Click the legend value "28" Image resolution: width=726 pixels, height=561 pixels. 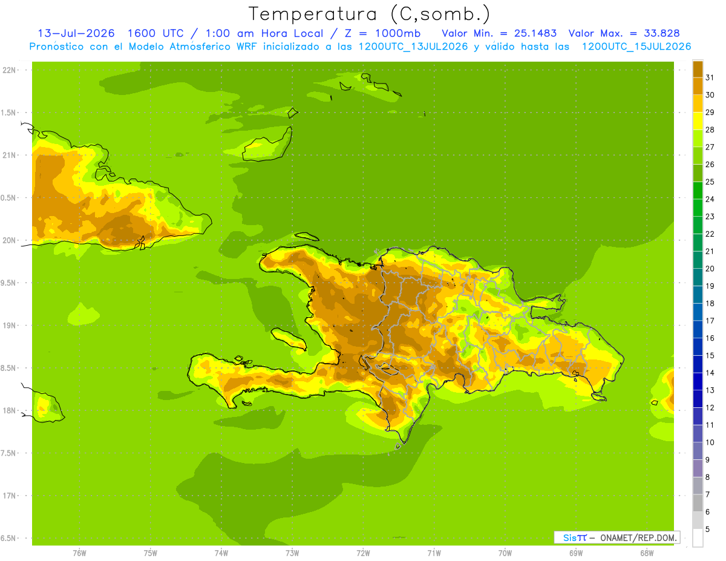click(x=710, y=130)
